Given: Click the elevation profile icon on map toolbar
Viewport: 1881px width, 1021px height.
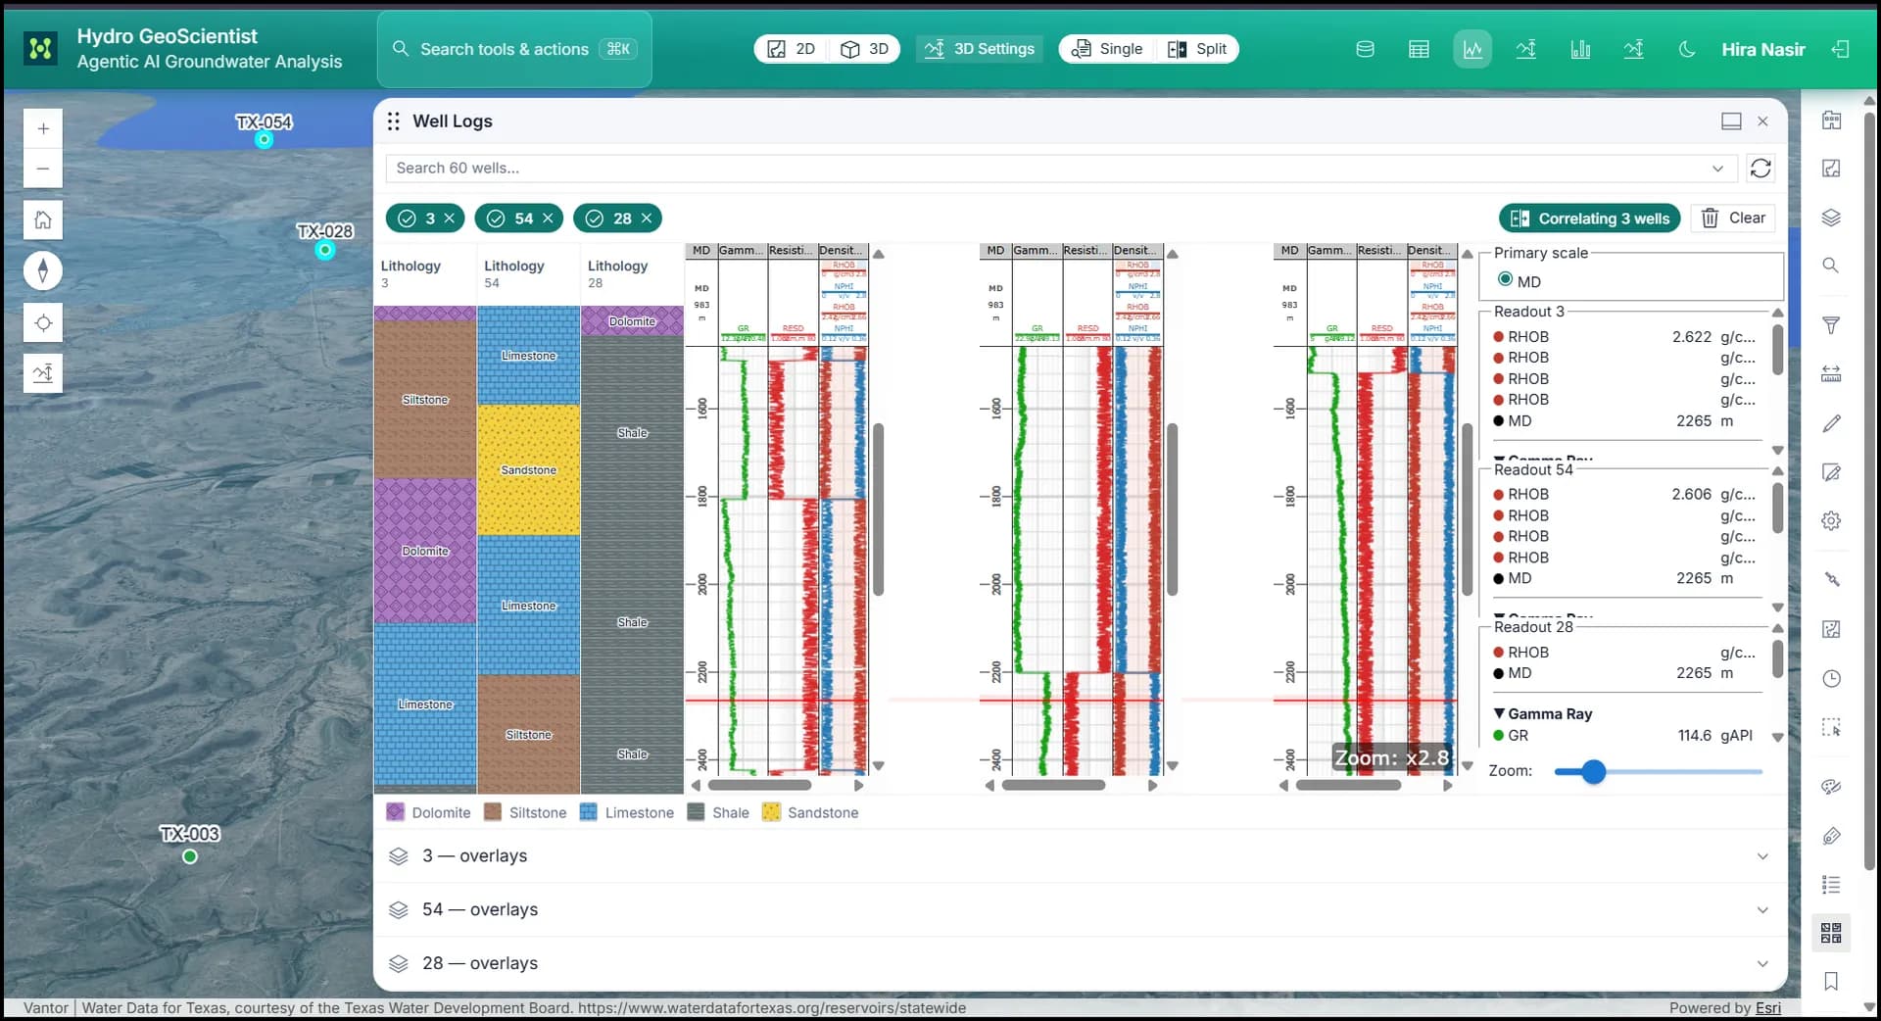Looking at the screenshot, I should pyautogui.click(x=43, y=373).
